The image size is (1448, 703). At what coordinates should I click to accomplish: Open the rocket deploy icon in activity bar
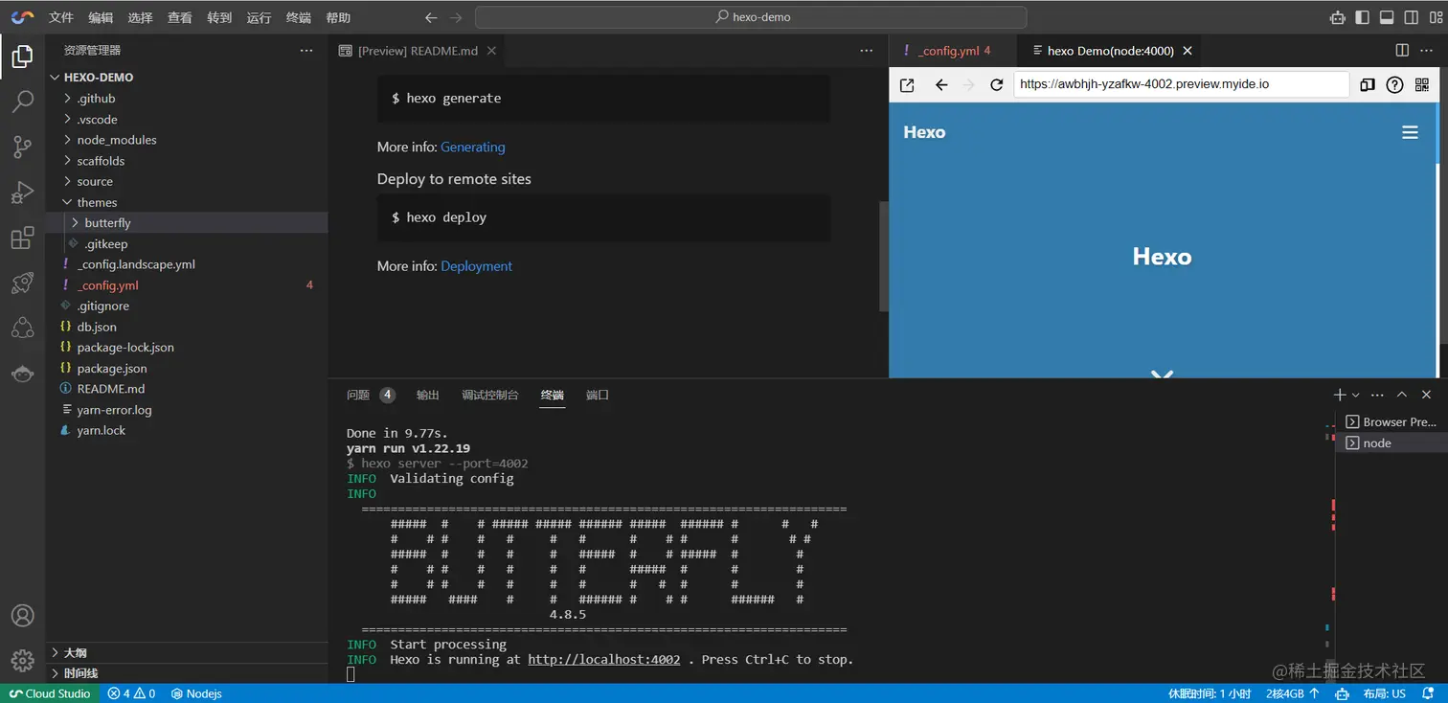coord(22,283)
